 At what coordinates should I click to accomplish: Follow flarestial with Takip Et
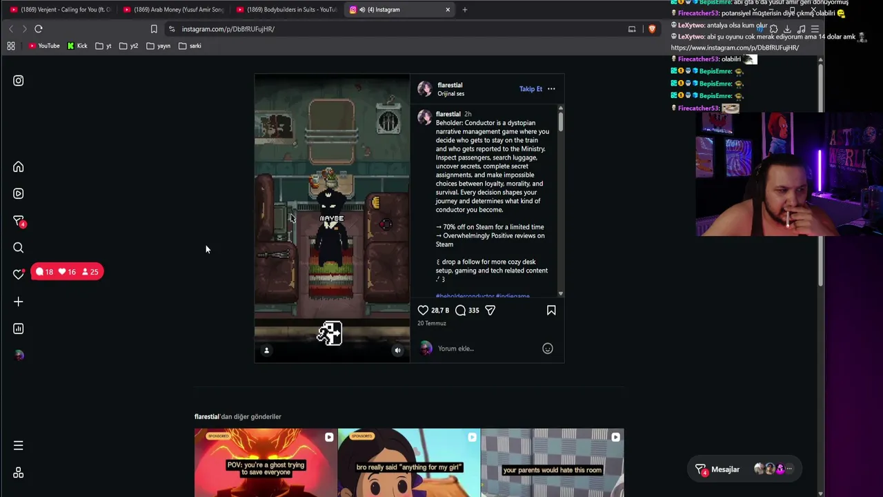[530, 89]
